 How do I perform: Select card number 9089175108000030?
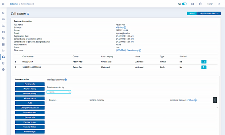pyautogui.click(x=32, y=67)
